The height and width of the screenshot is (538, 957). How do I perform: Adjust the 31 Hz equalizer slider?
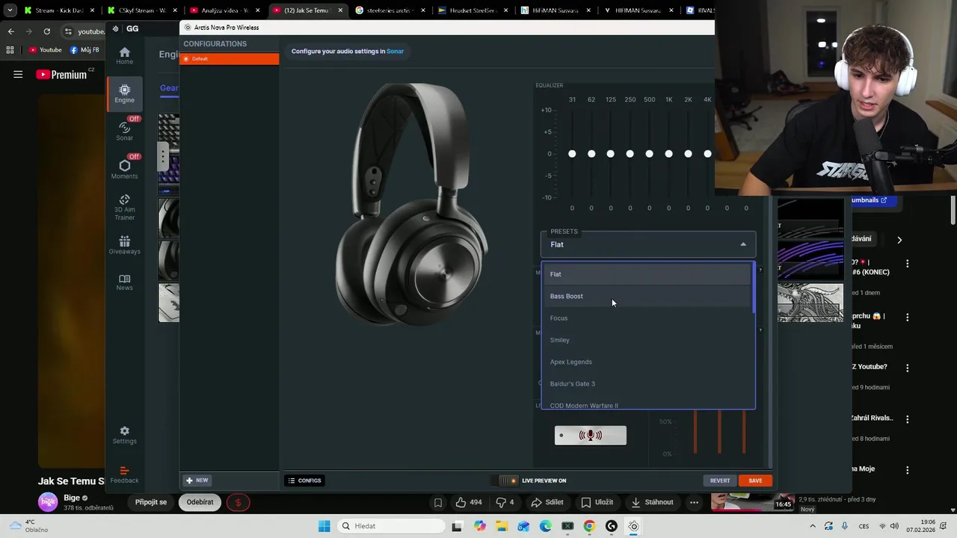click(572, 154)
